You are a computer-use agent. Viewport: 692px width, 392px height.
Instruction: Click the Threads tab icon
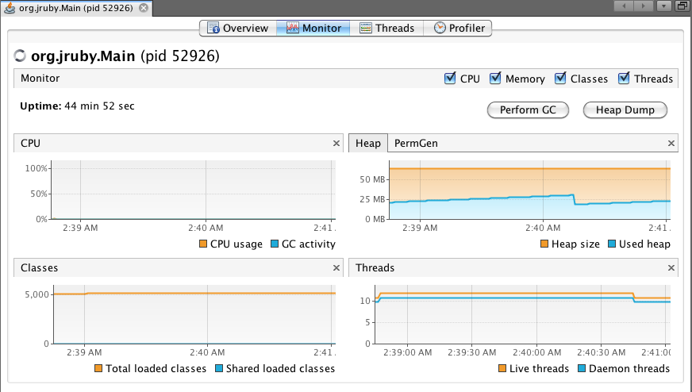[366, 28]
